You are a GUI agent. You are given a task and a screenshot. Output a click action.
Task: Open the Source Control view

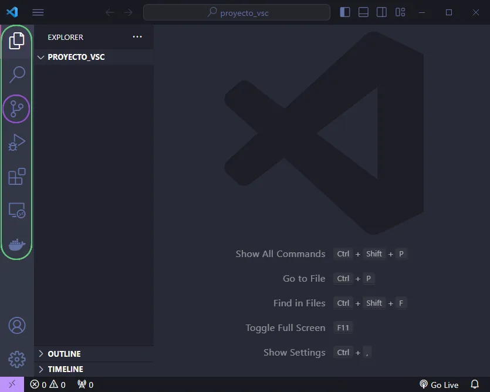pyautogui.click(x=16, y=109)
